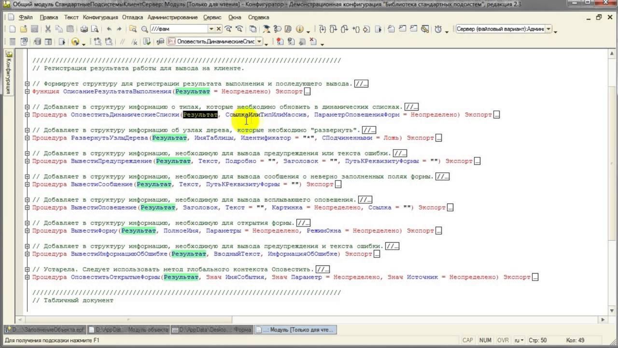Open the ru keyboard language dropdown in status bar
The image size is (618, 348).
click(x=519, y=340)
